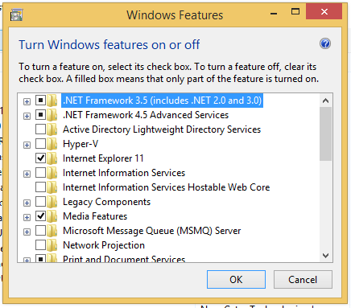Select the 'Legacy Components' label
The image size is (351, 308).
[106, 202]
